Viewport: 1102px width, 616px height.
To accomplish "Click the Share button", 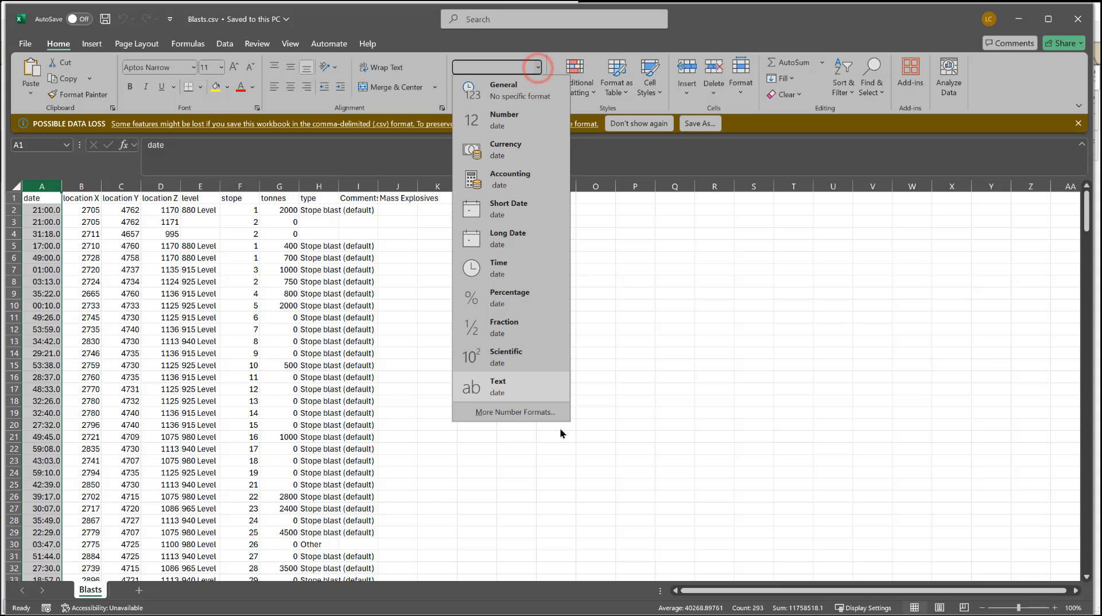I will coord(1064,43).
